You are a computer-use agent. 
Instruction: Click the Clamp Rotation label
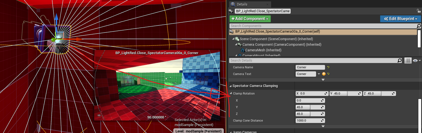click(244, 93)
